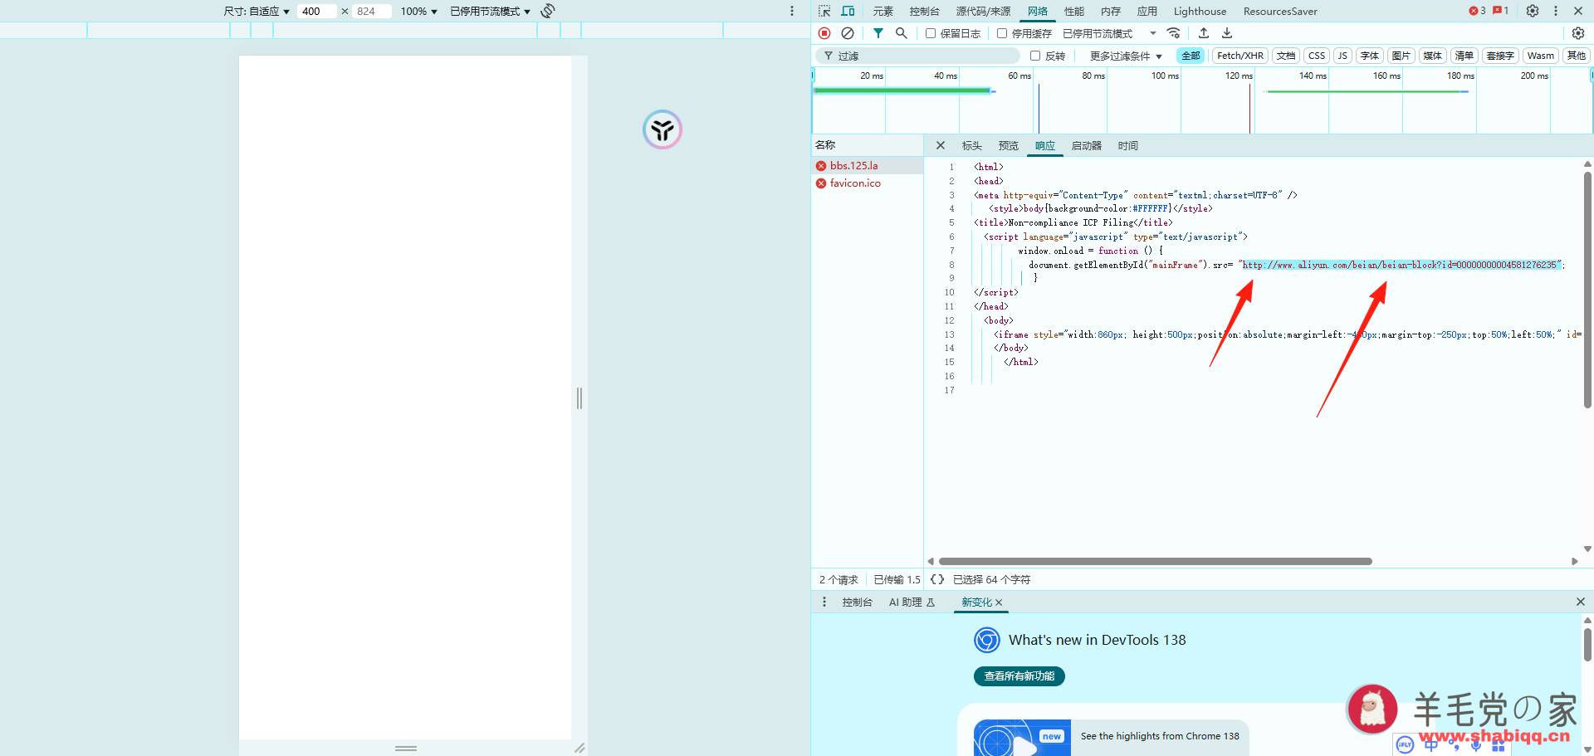Click the see all new features button

1019,676
